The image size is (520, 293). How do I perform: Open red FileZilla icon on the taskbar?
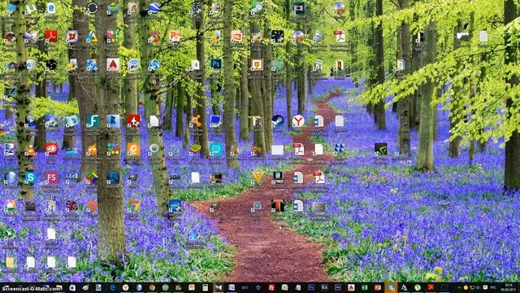tap(271, 287)
